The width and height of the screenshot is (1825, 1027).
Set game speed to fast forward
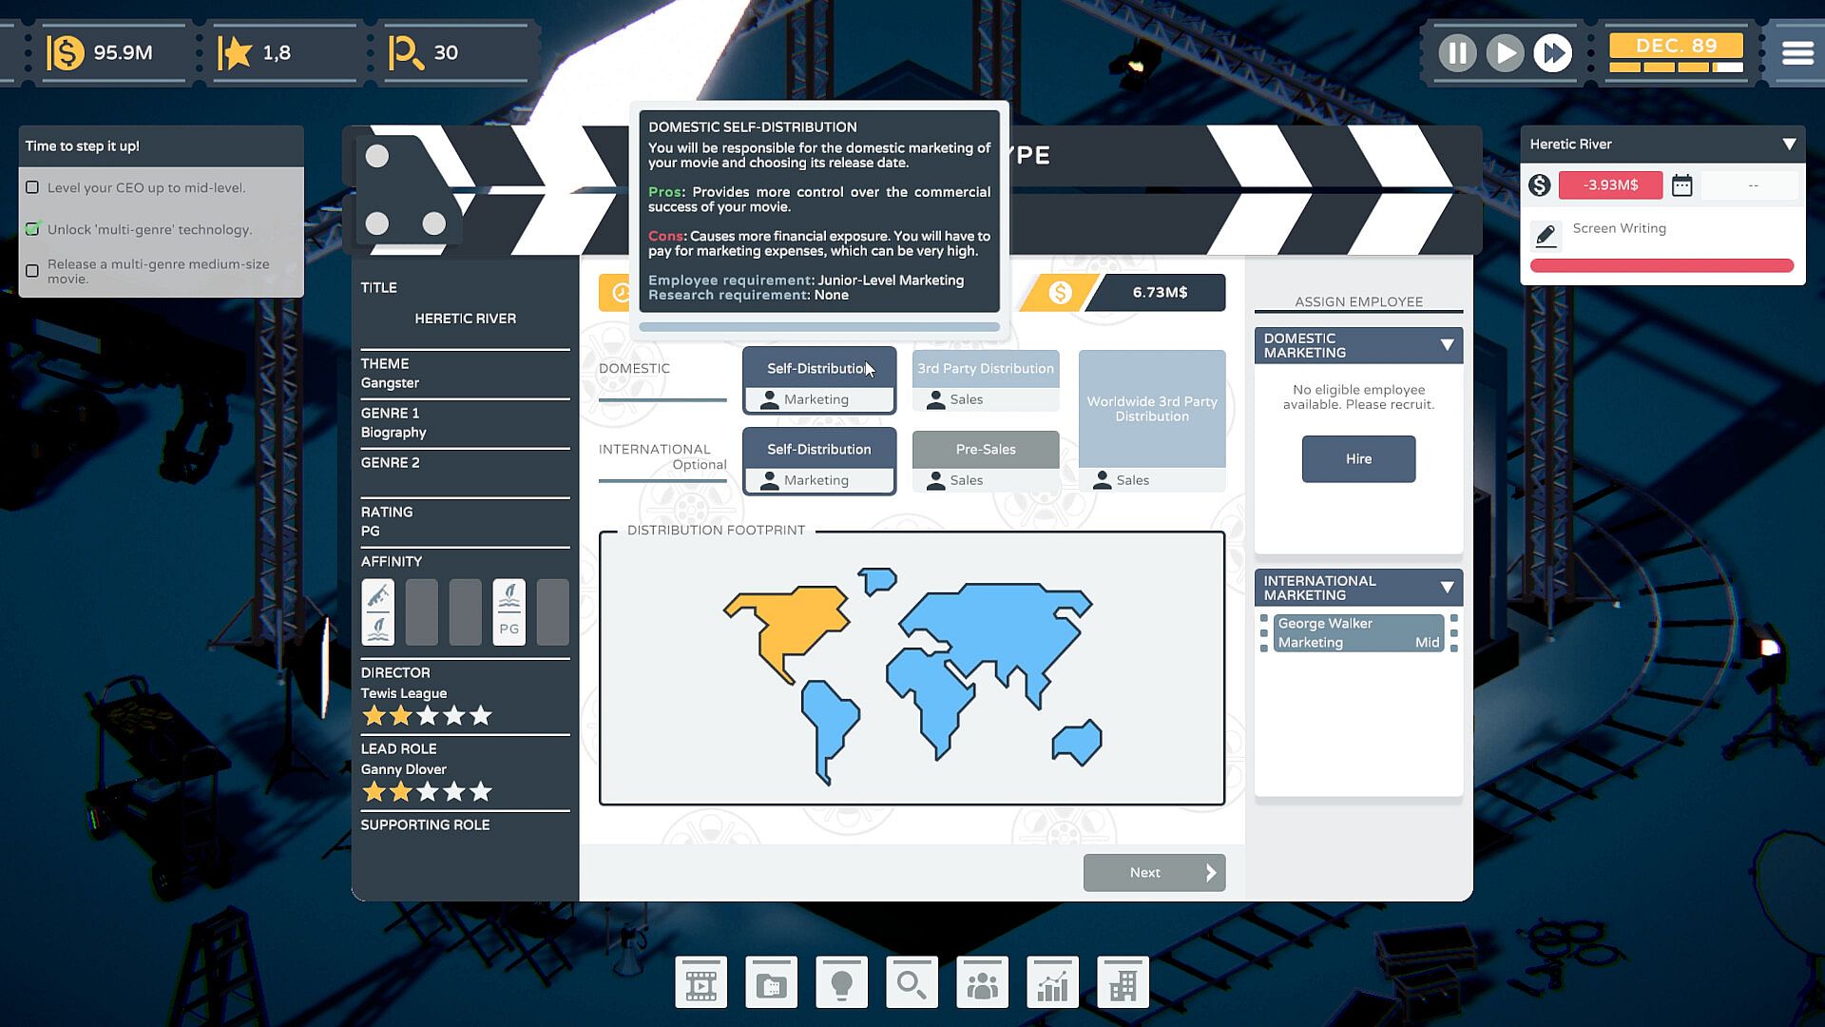click(1552, 53)
